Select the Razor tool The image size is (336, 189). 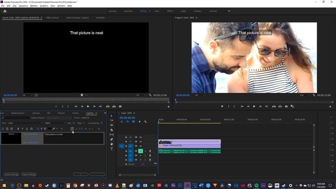pos(112,130)
